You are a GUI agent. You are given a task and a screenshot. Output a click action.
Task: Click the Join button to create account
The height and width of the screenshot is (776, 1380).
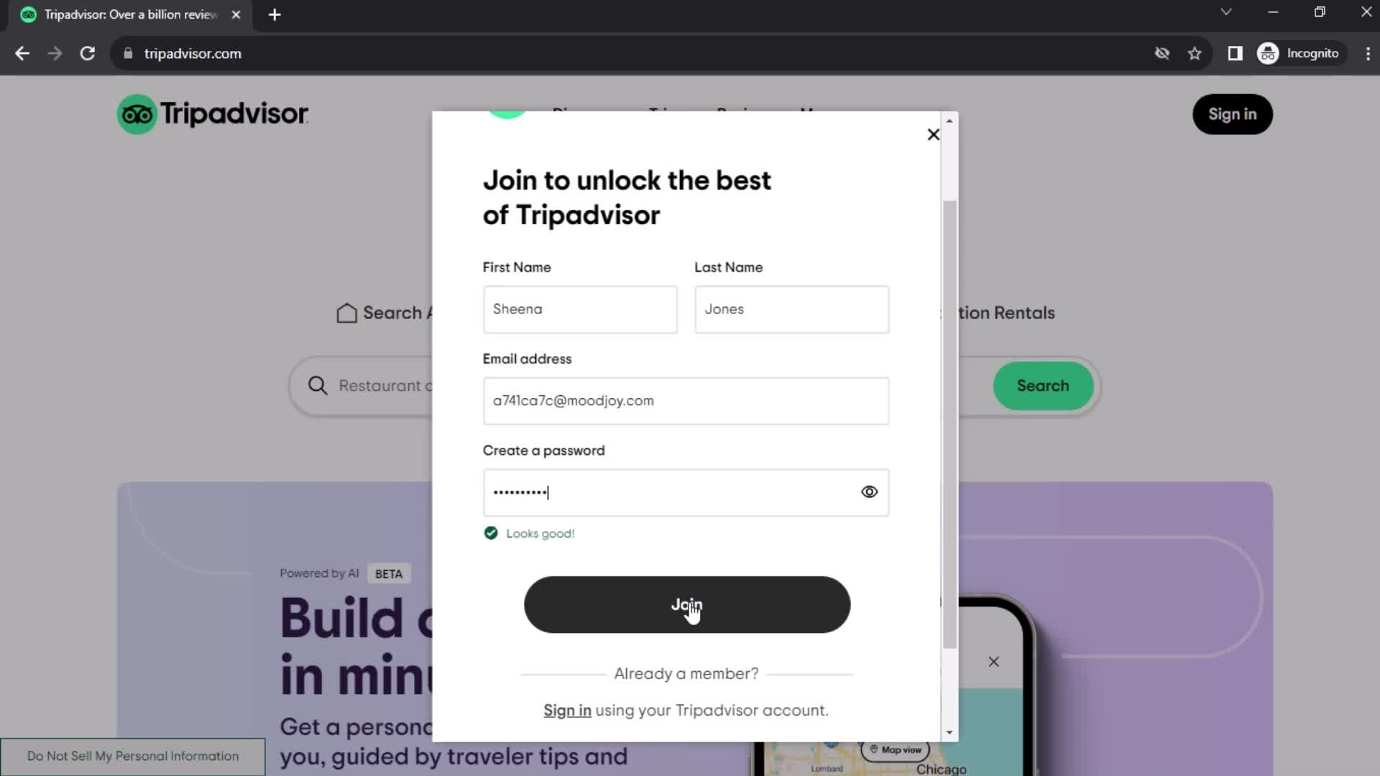click(686, 604)
